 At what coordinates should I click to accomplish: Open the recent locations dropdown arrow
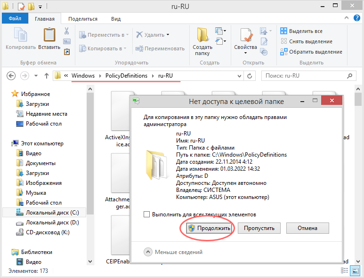point(36,76)
